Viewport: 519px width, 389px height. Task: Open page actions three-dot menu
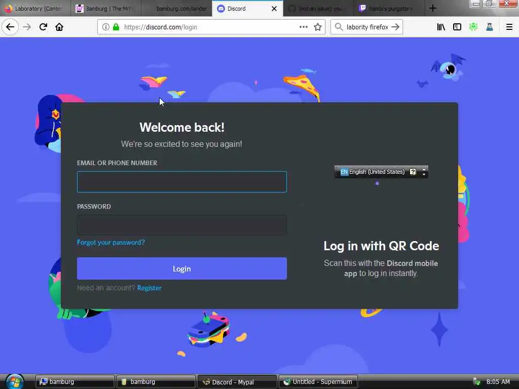[304, 27]
